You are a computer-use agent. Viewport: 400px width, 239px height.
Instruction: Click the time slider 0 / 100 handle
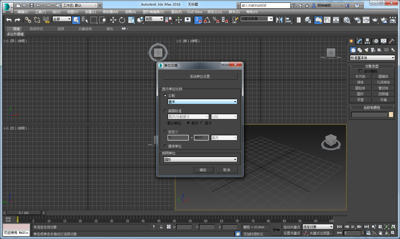click(24, 213)
